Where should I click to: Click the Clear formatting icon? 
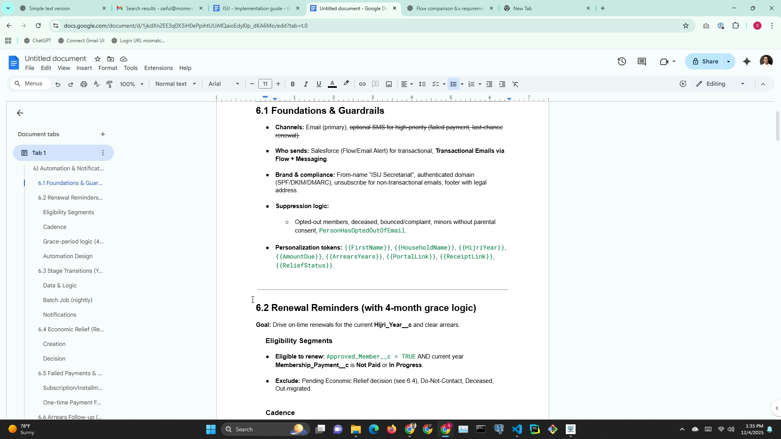515,84
